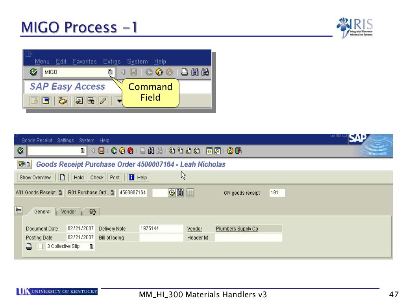Image resolution: width=403 pixels, height=302 pixels.
Task: Toggle the print slip checkbox
Action: click(x=41, y=247)
